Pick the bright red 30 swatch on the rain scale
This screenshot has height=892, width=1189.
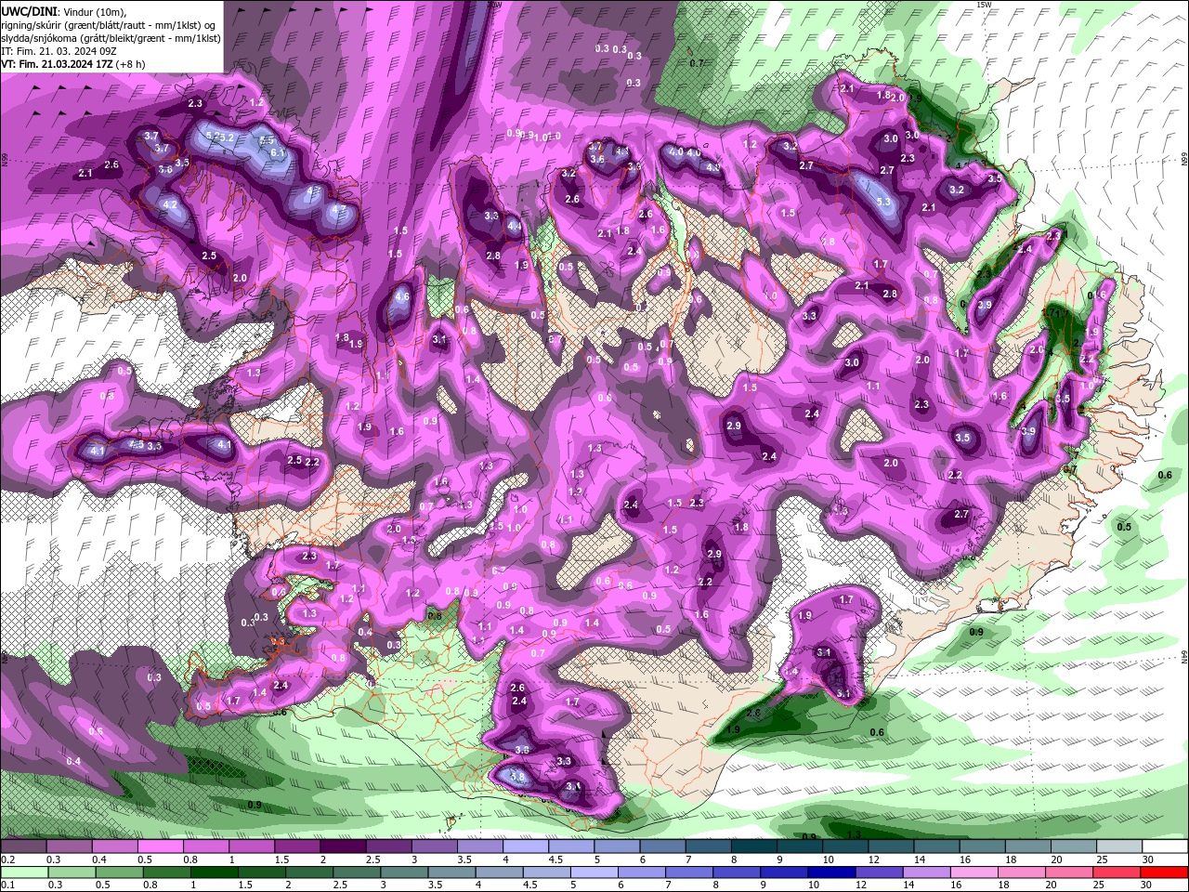point(1164,872)
